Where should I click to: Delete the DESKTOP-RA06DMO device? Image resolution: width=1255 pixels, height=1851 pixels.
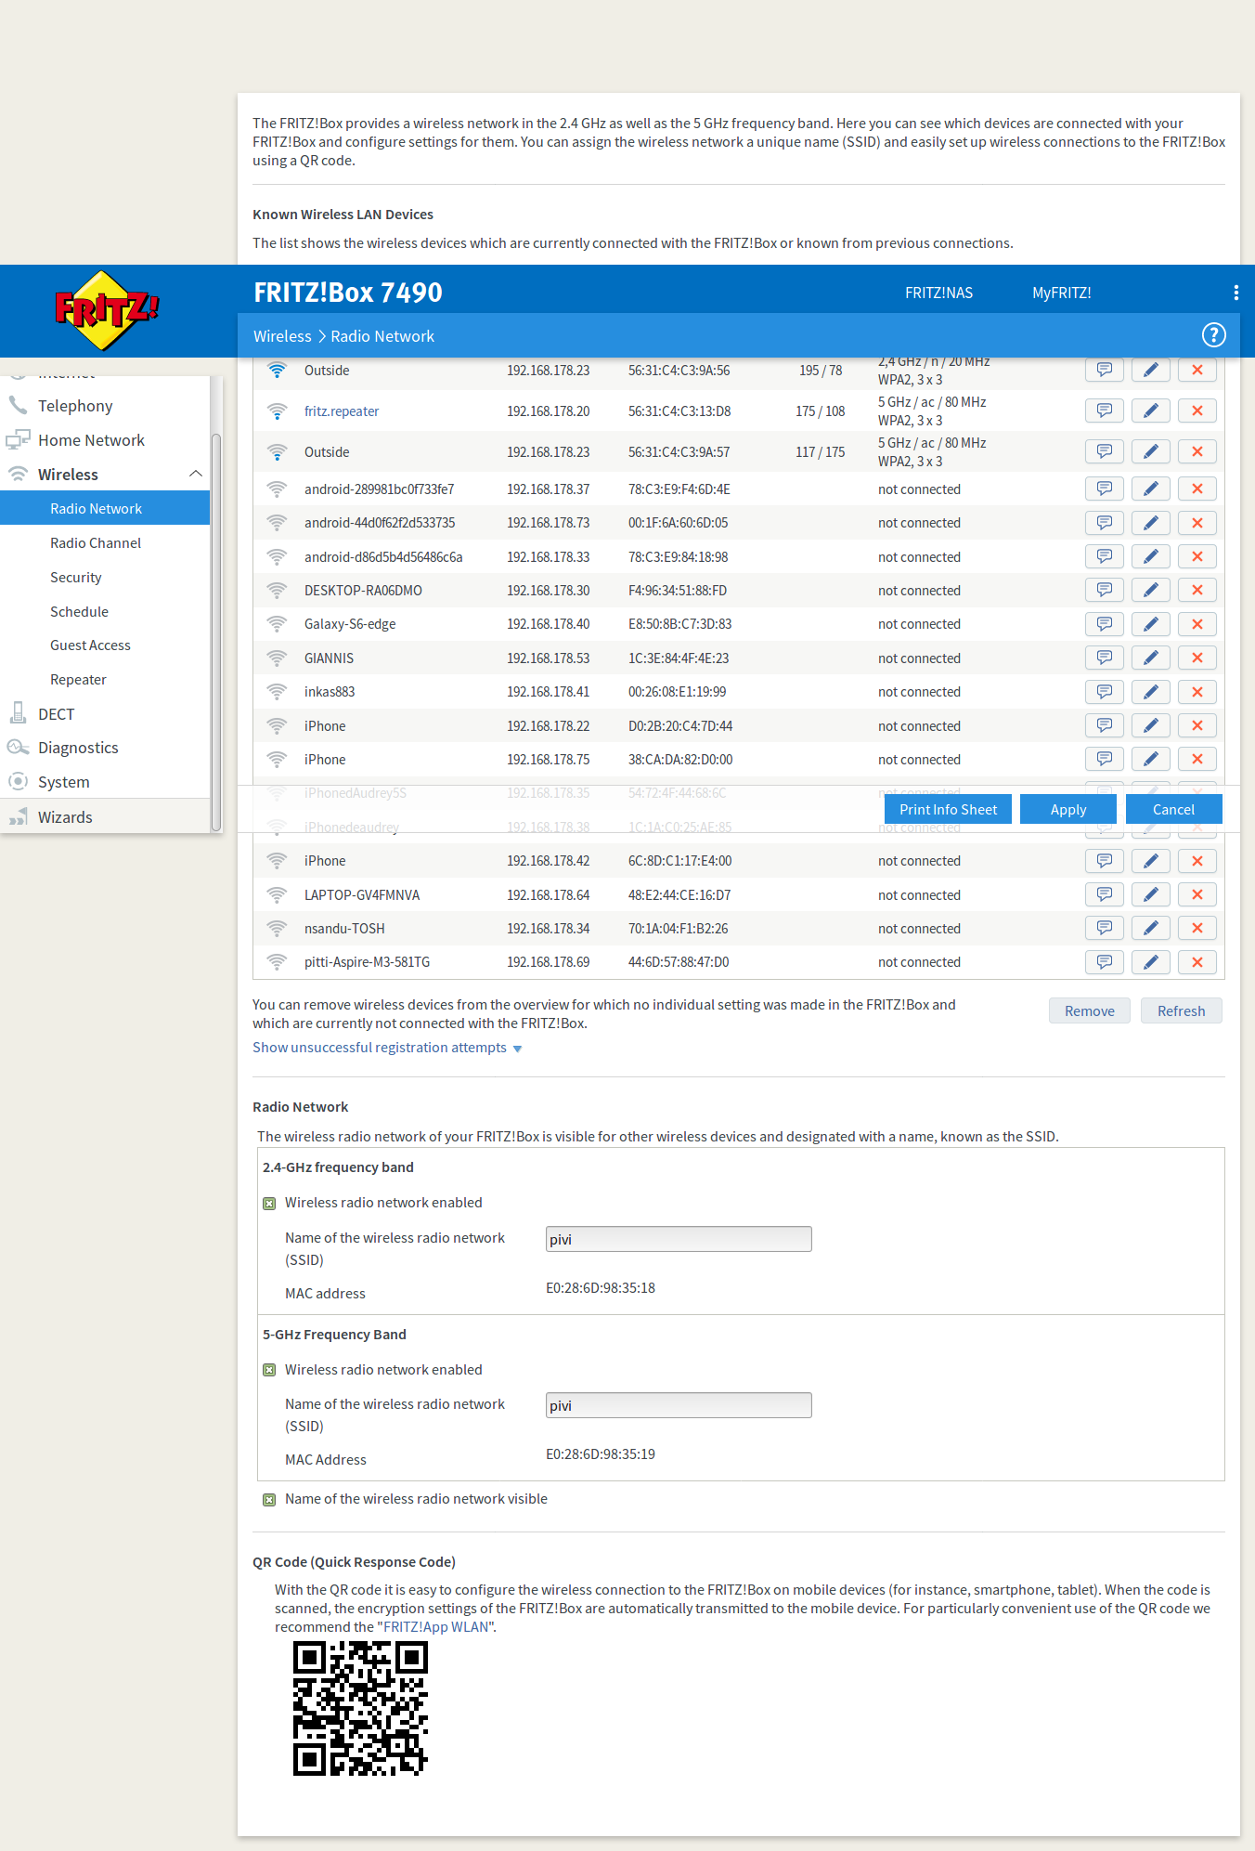(x=1197, y=590)
